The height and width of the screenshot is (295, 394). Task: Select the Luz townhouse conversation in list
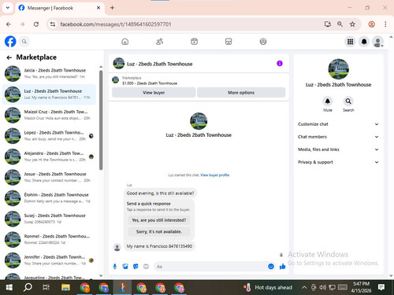tap(50, 94)
